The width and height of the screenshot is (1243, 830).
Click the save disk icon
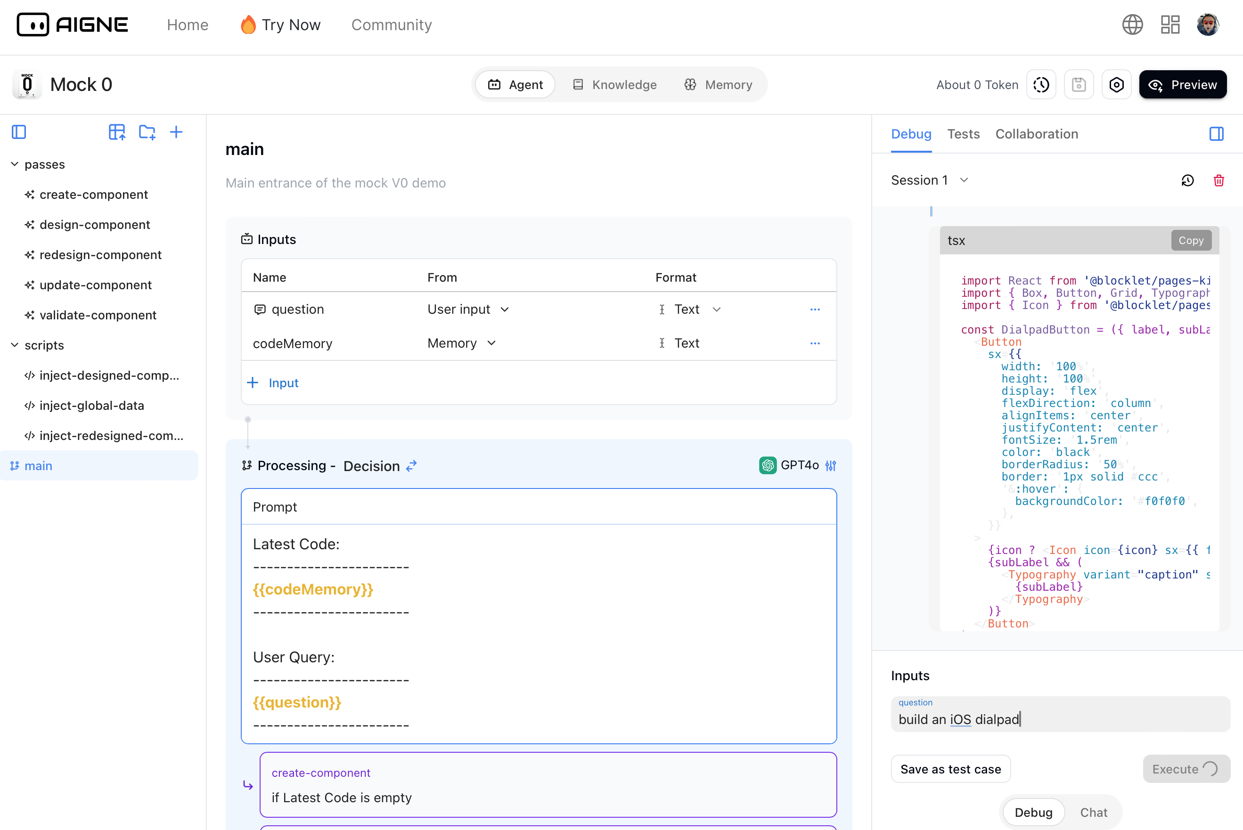point(1079,85)
